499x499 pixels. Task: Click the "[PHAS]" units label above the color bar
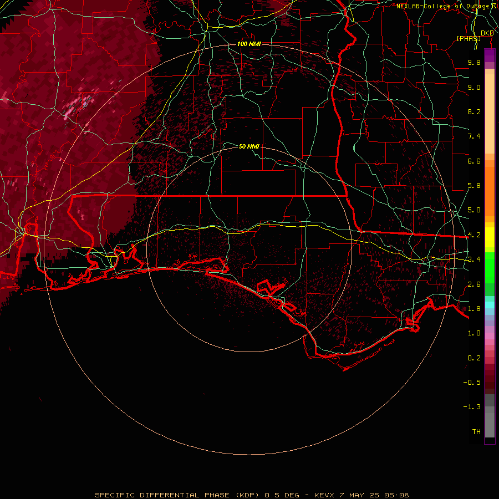tap(469, 38)
